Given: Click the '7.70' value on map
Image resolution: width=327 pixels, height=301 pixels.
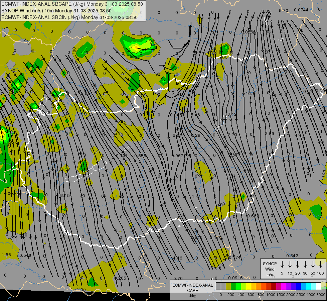Looking at the screenshot, I should tap(232, 135).
